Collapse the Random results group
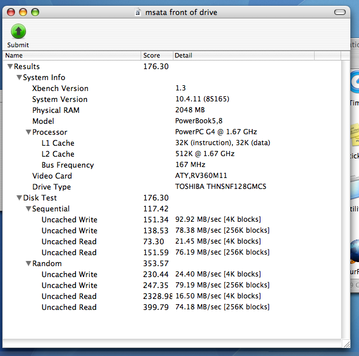The width and height of the screenshot is (359, 356). 28,263
